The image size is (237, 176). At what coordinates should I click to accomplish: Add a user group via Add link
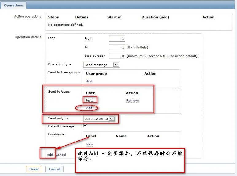tap(89, 81)
